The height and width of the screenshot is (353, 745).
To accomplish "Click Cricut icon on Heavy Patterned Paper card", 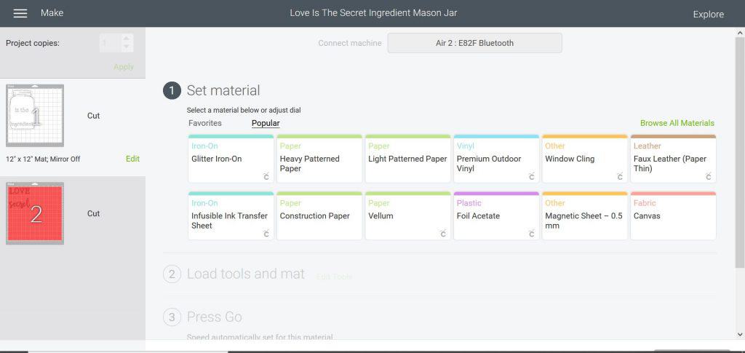I will click(x=355, y=176).
